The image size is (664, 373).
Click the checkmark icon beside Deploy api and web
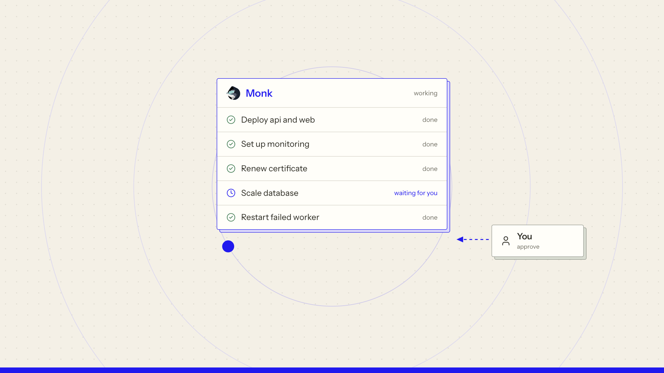(x=231, y=120)
